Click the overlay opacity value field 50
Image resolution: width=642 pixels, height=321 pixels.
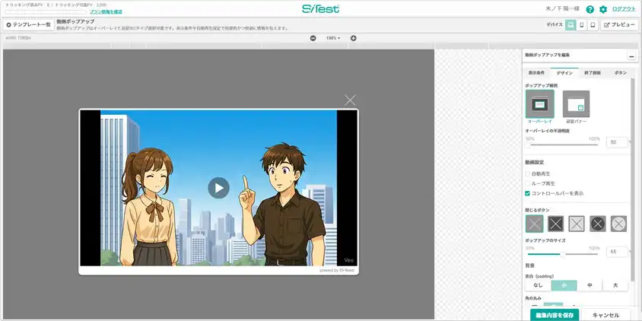pyautogui.click(x=617, y=142)
